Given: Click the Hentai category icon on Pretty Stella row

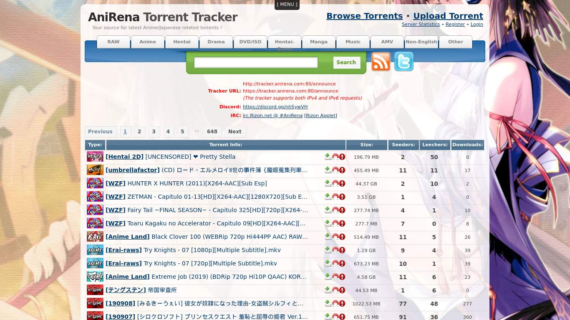Looking at the screenshot, I should (x=95, y=157).
